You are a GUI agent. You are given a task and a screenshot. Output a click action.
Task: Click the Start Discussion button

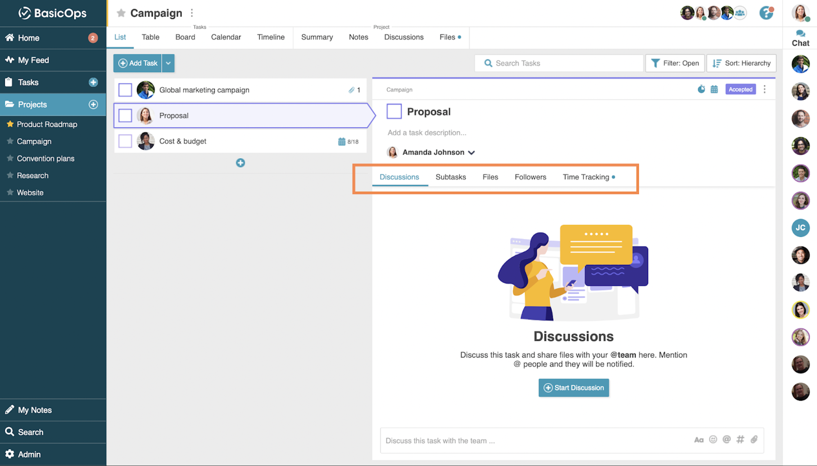(573, 388)
